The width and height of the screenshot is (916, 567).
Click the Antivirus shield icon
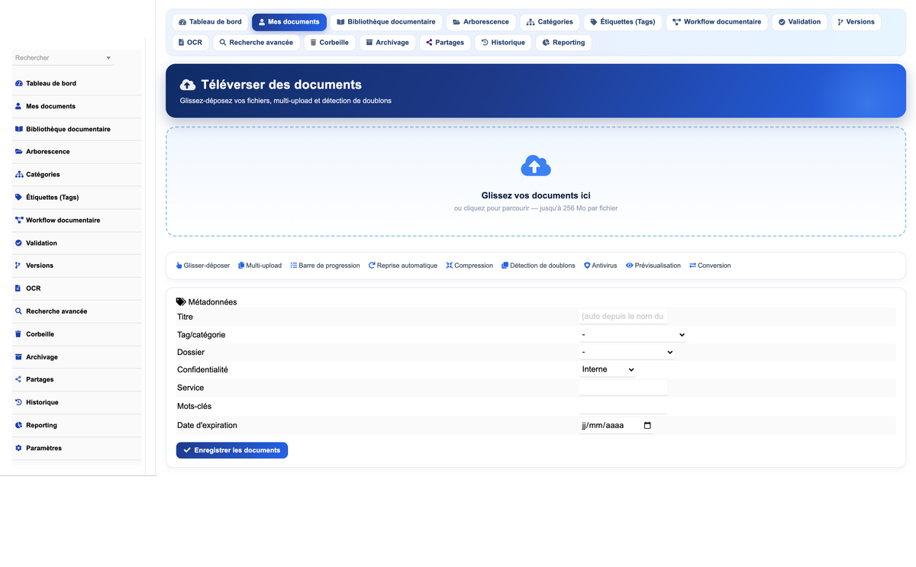[587, 266]
